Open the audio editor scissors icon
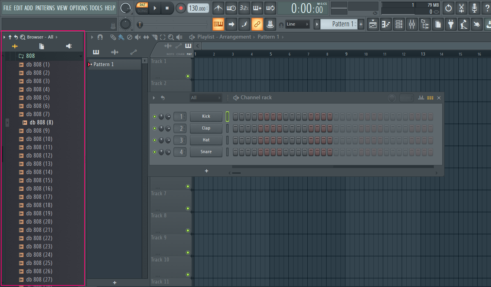The image size is (491, 287). click(x=462, y=8)
